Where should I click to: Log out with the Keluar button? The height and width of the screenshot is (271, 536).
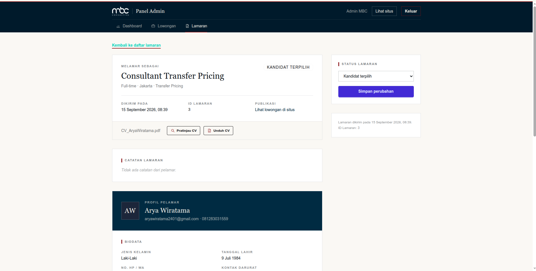[411, 11]
